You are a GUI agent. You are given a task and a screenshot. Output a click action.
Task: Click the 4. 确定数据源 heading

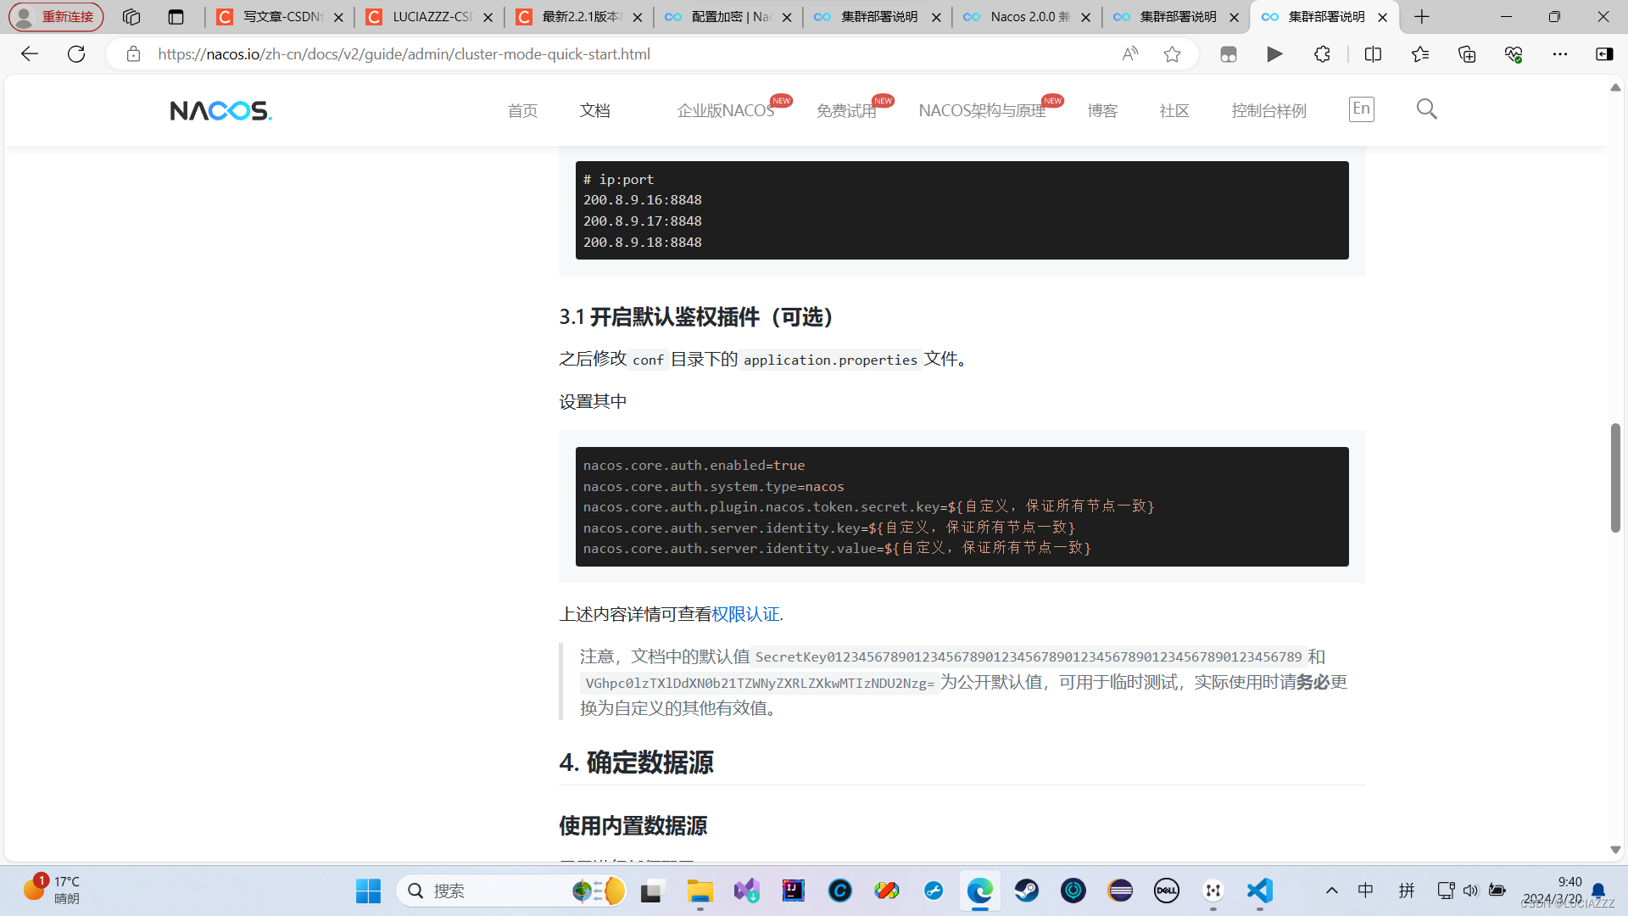tap(636, 762)
